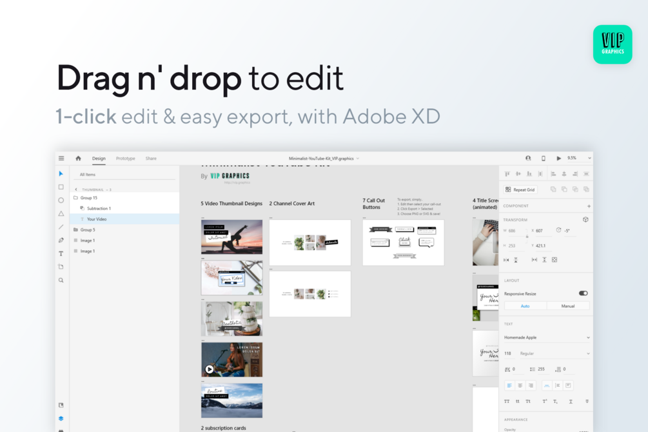Select the Rectangle tool

coord(61,187)
